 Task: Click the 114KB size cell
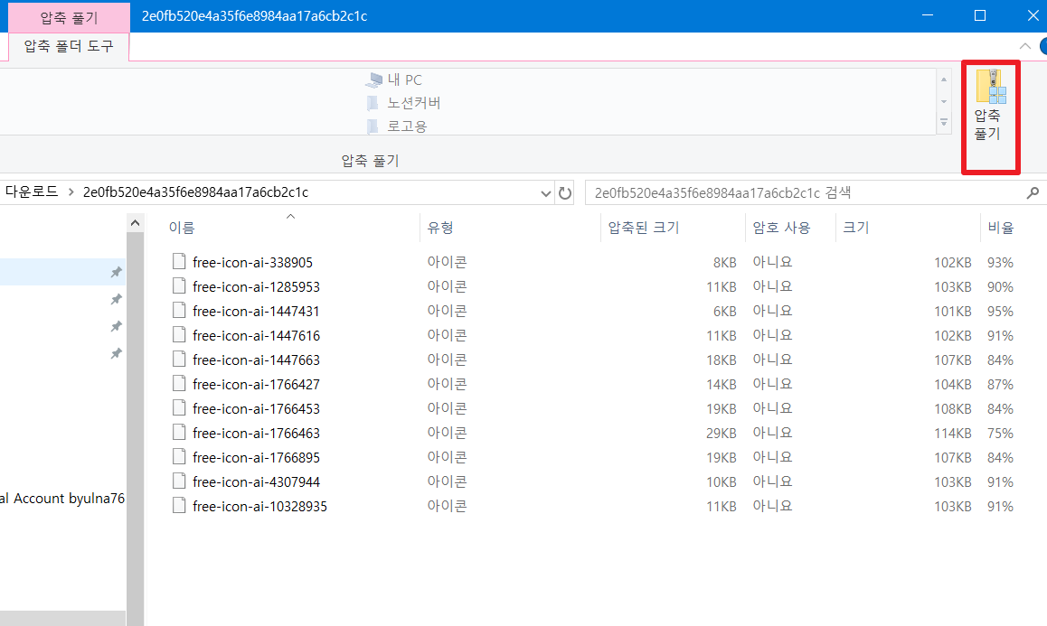tap(953, 433)
